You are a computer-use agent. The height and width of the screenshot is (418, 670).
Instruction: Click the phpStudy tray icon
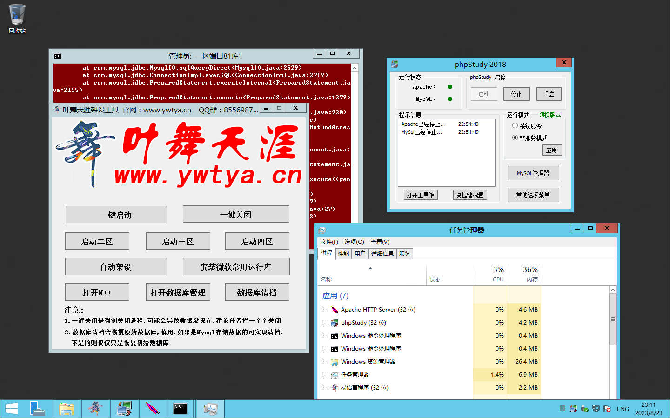tap(574, 409)
